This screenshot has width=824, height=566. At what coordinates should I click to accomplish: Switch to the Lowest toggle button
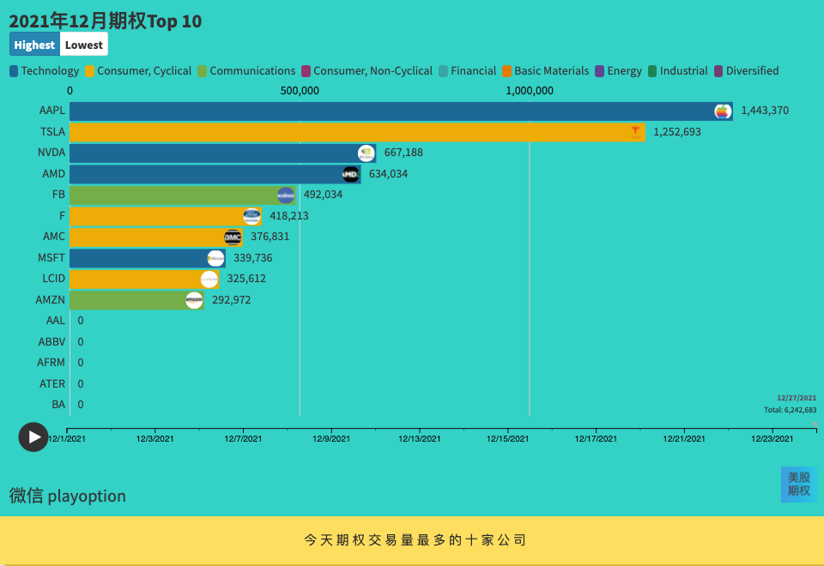84,45
